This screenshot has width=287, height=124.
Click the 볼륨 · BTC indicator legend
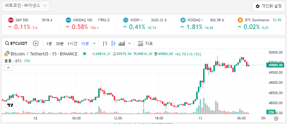(13, 61)
